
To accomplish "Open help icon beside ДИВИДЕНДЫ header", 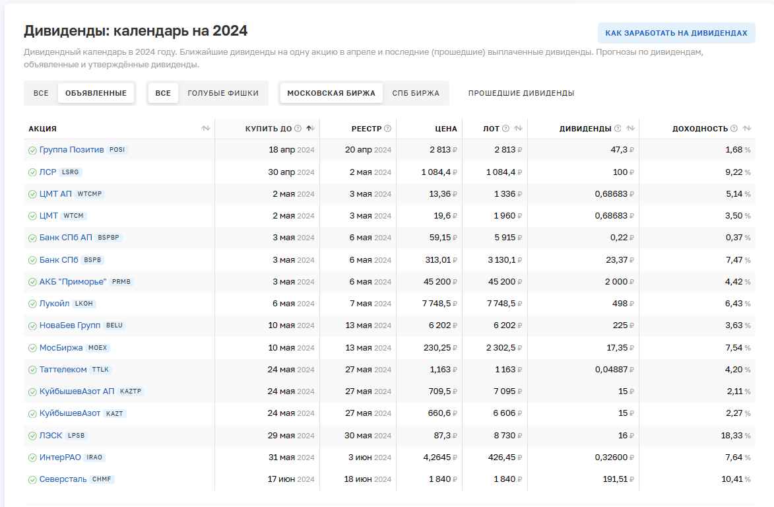I will pyautogui.click(x=618, y=128).
